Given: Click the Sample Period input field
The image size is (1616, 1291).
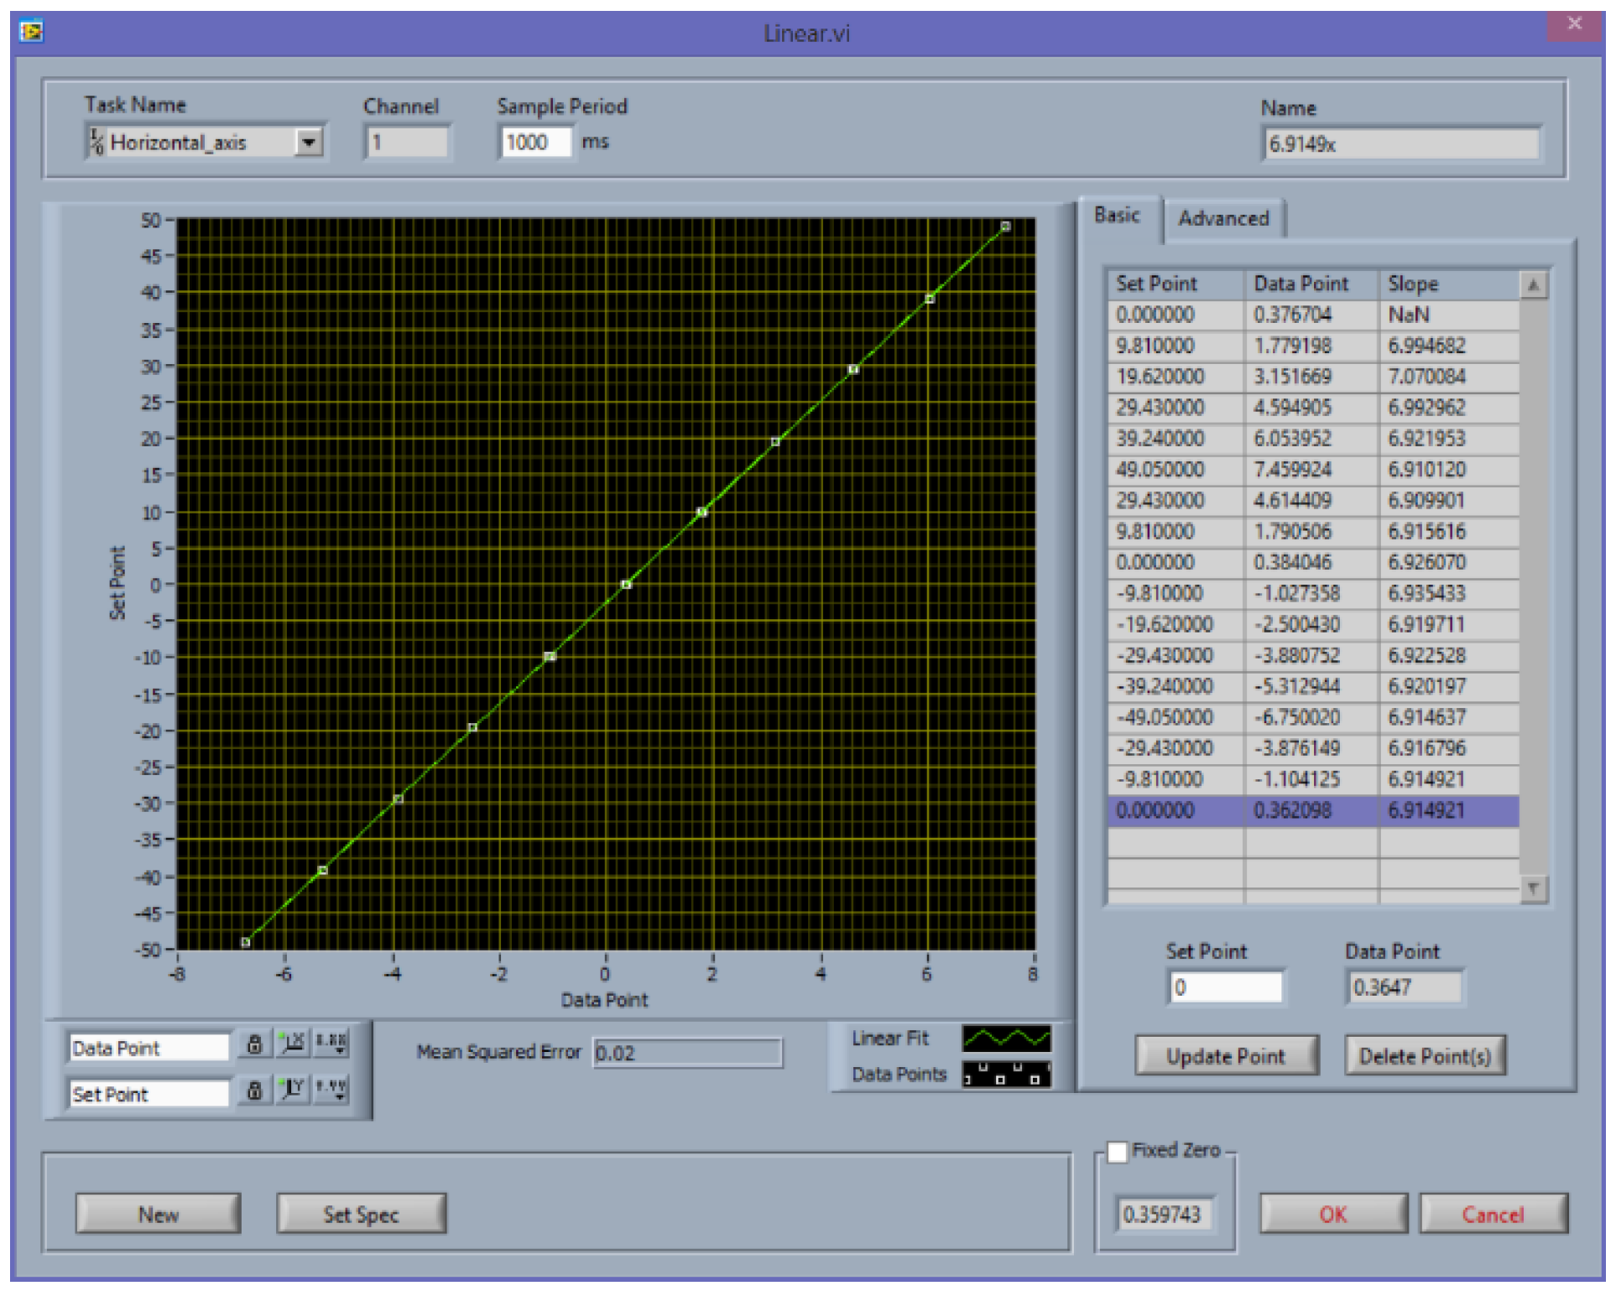Looking at the screenshot, I should (x=535, y=143).
